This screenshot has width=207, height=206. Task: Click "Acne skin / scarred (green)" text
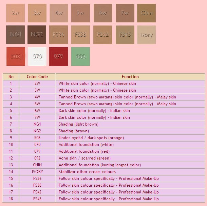(x=84, y=158)
